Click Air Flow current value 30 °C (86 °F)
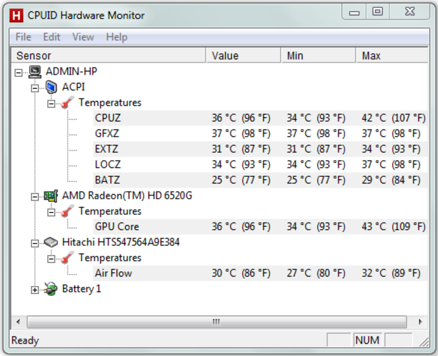Viewport: 438px width, 356px height. click(241, 273)
